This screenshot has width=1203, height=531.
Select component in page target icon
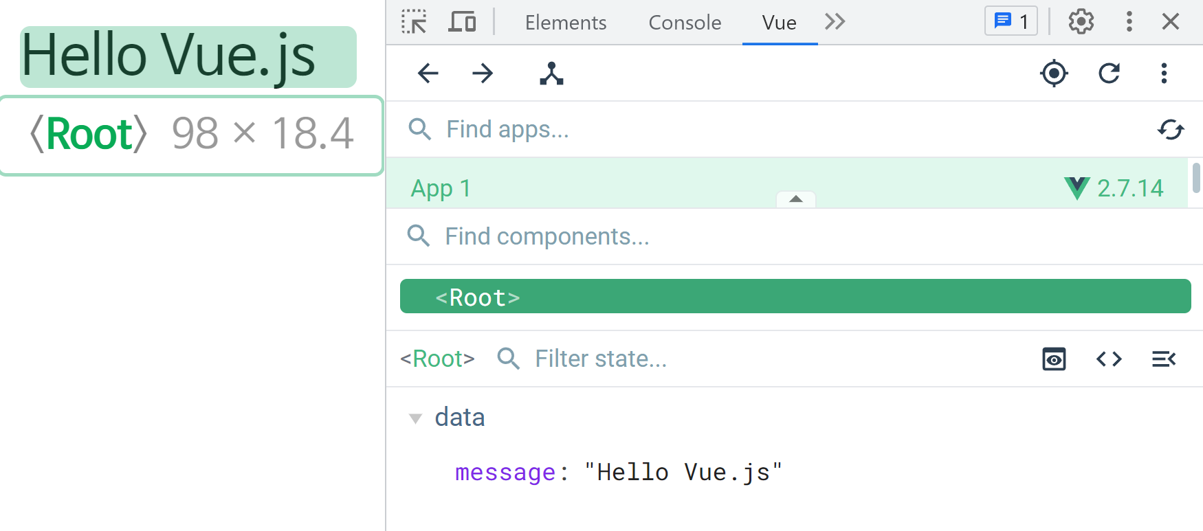1054,73
